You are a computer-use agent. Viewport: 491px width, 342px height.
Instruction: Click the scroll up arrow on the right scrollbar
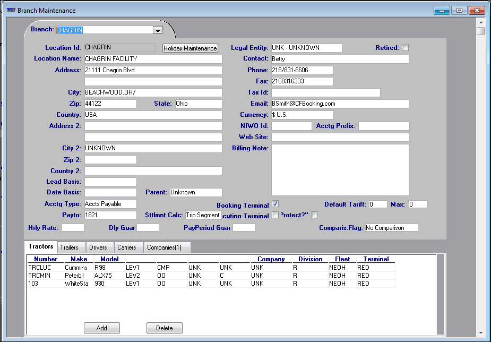tap(481, 22)
